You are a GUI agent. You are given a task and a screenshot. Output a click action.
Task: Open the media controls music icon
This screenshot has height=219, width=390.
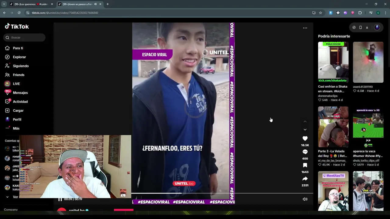pyautogui.click(x=371, y=13)
